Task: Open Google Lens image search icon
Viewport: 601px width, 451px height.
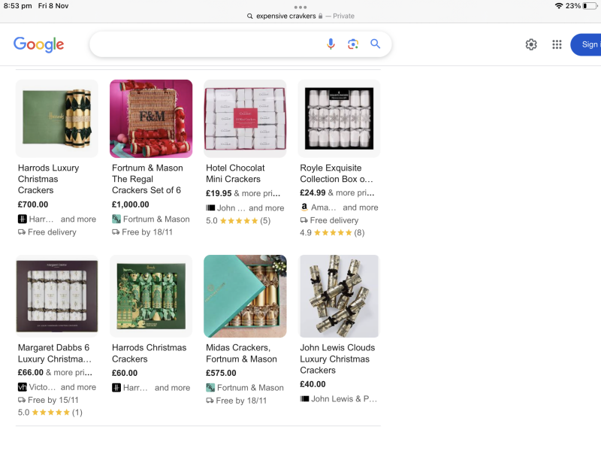Action: [353, 44]
